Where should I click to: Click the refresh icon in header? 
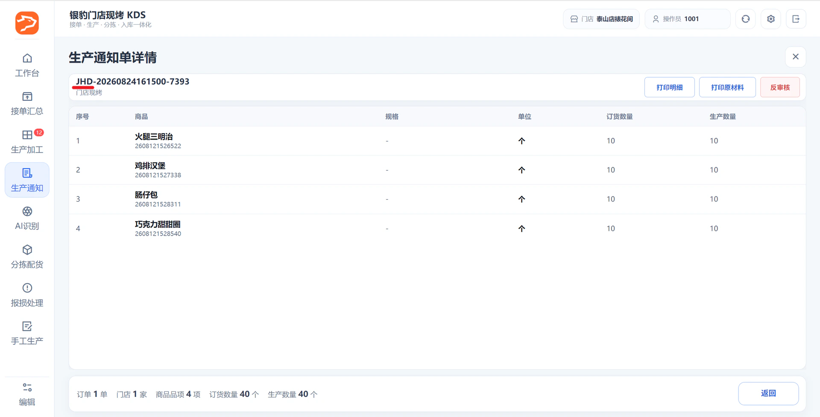click(745, 19)
